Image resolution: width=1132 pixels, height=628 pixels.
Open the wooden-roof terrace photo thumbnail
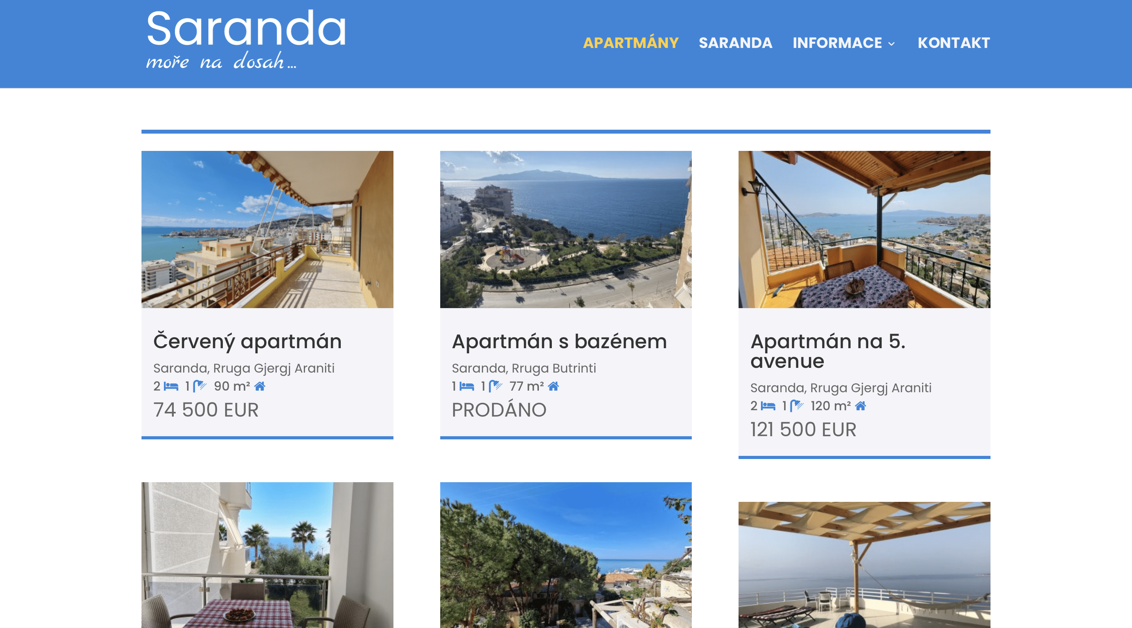[864, 230]
